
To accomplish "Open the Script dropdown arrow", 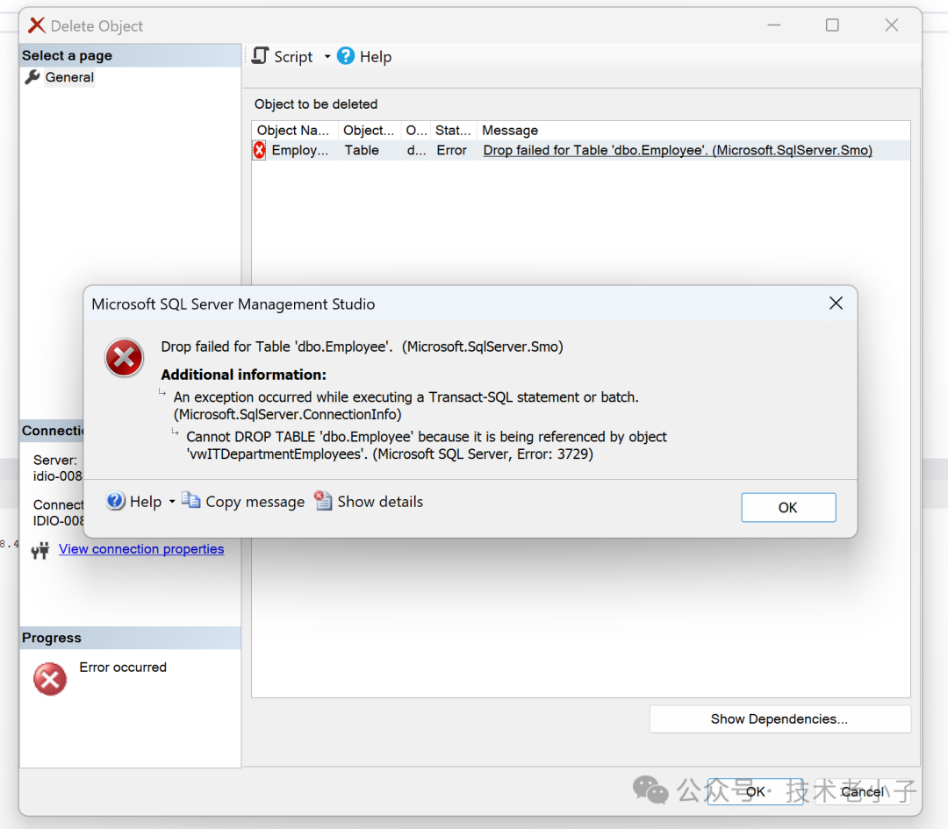I will click(327, 57).
